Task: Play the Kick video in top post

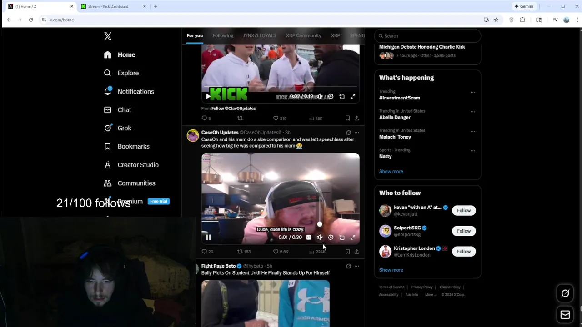Action: click(208, 96)
